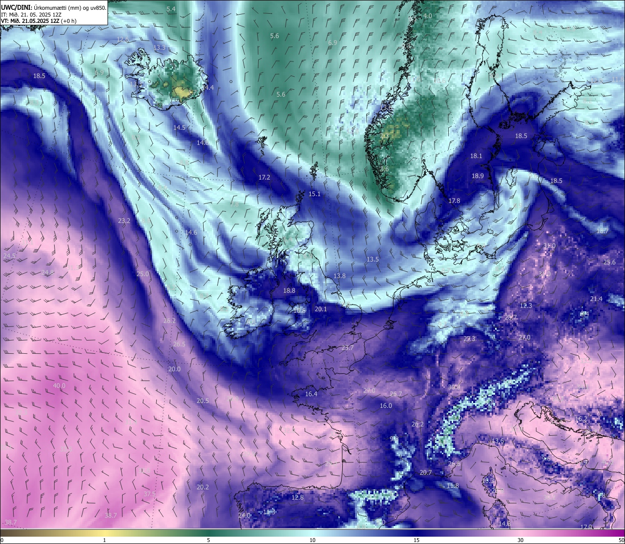Screen dimensions: 625x544
Task: Select the 23.2 map value
Action: (x=124, y=221)
